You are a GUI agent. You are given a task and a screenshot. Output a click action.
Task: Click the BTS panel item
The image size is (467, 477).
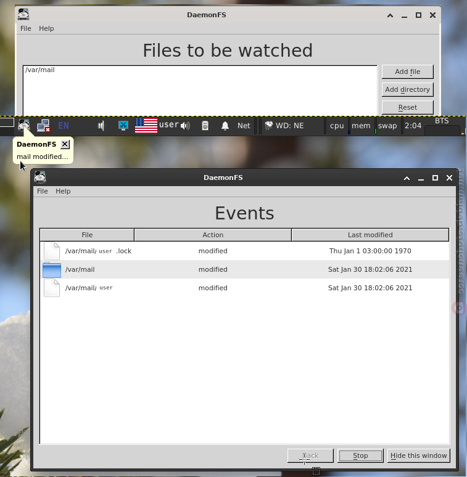[442, 121]
